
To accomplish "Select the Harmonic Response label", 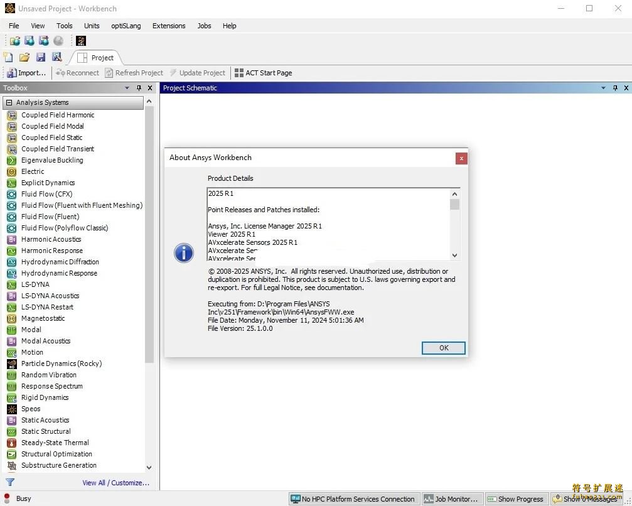I will (52, 250).
